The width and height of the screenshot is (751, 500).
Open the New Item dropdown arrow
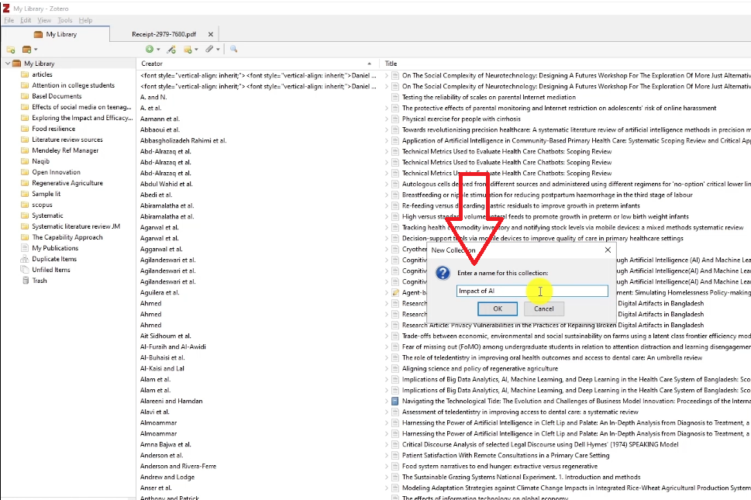[x=158, y=50]
